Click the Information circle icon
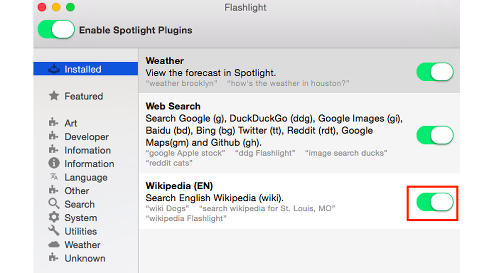 54,164
